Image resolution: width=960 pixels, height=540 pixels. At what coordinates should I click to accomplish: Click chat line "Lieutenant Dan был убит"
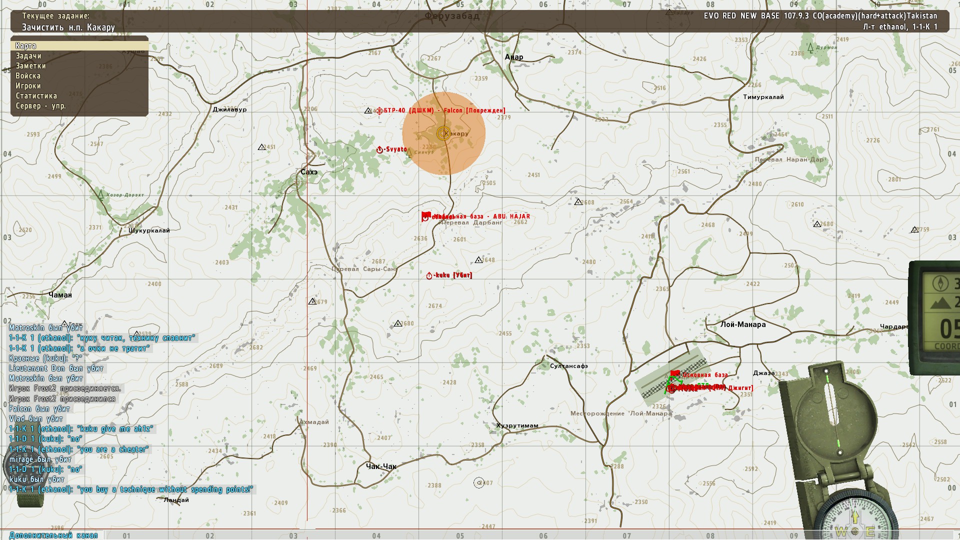coord(56,368)
